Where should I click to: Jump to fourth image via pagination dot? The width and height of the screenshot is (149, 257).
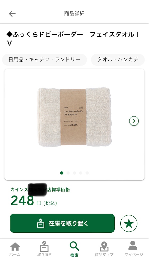click(81, 173)
